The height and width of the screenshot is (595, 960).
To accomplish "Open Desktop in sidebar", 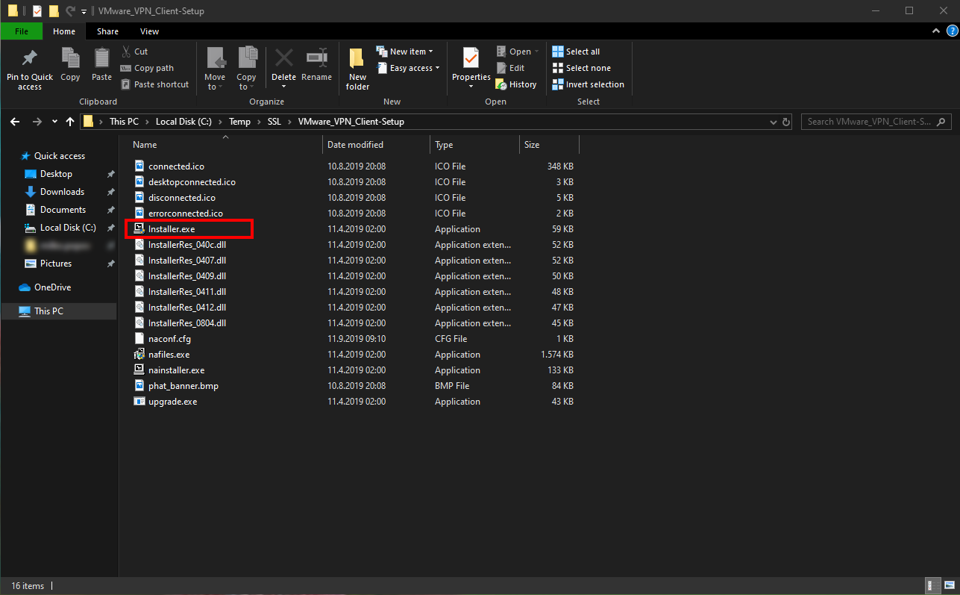I will coord(56,174).
